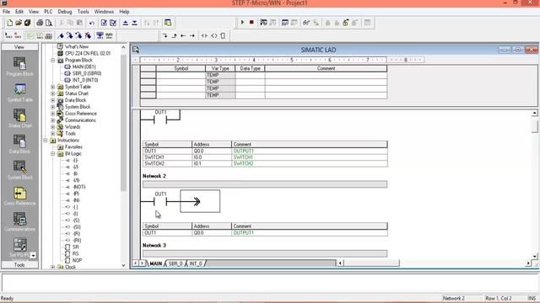Select the MAIN tab
540x303 pixels.
(155, 263)
